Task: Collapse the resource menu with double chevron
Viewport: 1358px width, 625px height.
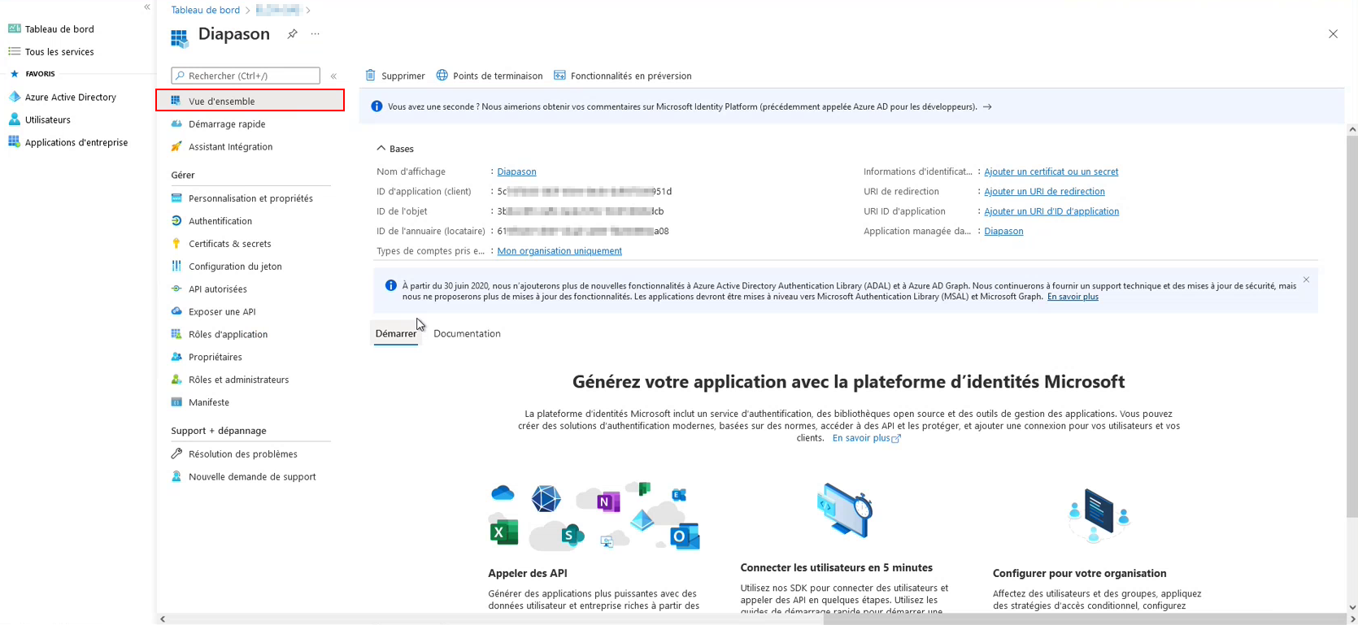Action: point(333,76)
